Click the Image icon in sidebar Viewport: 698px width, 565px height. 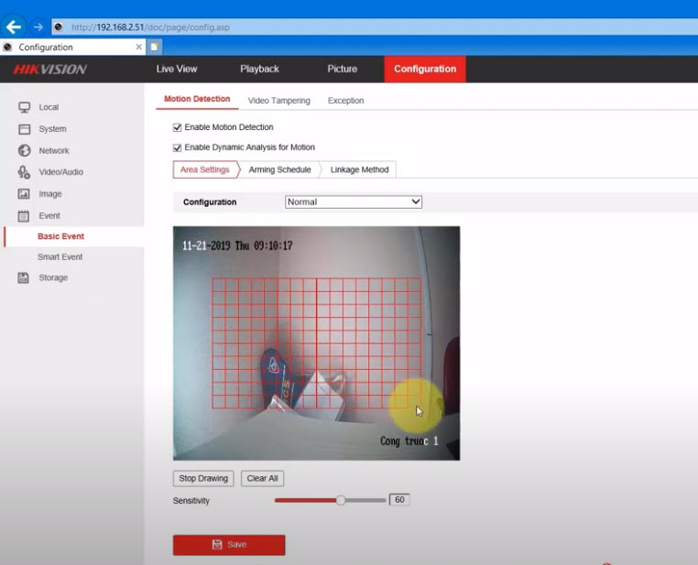25,194
